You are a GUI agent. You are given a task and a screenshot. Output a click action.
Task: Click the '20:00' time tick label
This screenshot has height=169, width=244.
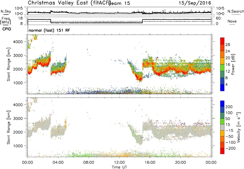tap(181, 163)
